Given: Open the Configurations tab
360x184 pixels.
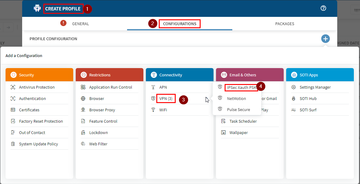Looking at the screenshot, I should (179, 24).
